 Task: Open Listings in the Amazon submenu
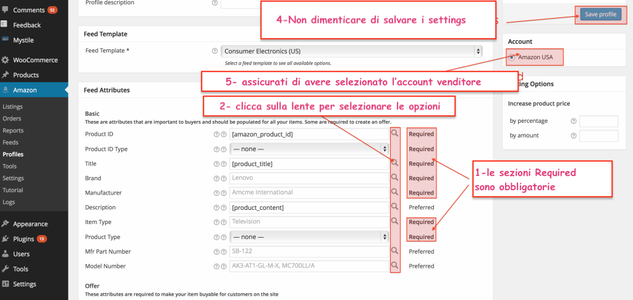pyautogui.click(x=12, y=107)
